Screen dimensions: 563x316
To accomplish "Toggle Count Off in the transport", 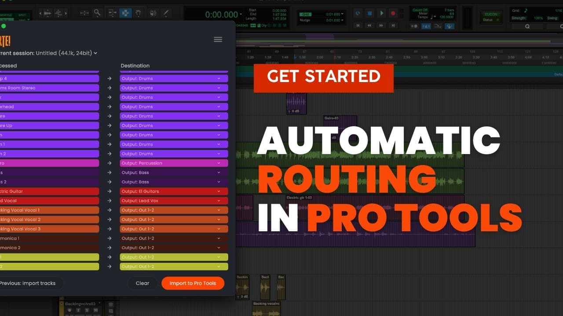I will (420, 10).
